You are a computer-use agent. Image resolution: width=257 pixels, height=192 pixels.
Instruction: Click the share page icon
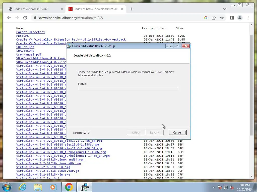tap(214, 18)
